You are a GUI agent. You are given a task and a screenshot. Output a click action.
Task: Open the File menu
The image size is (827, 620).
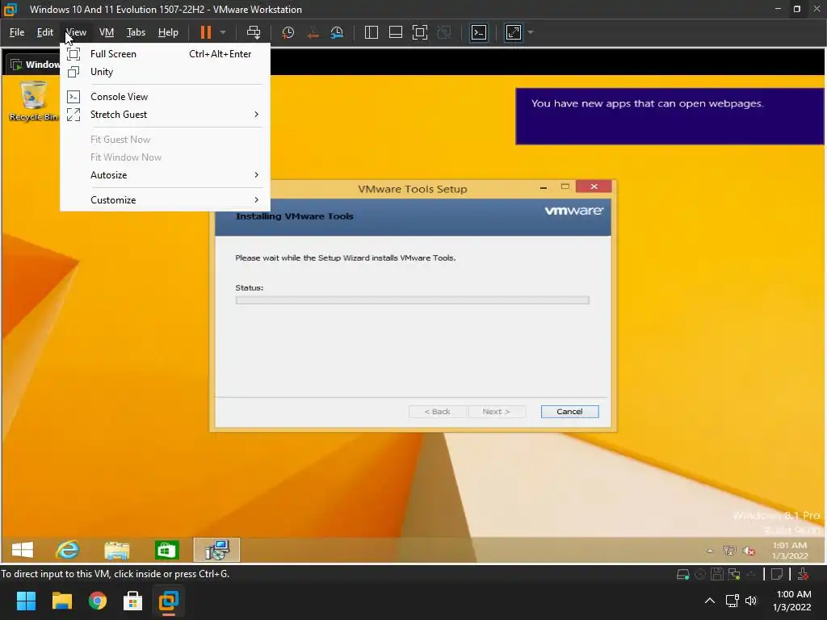[17, 32]
